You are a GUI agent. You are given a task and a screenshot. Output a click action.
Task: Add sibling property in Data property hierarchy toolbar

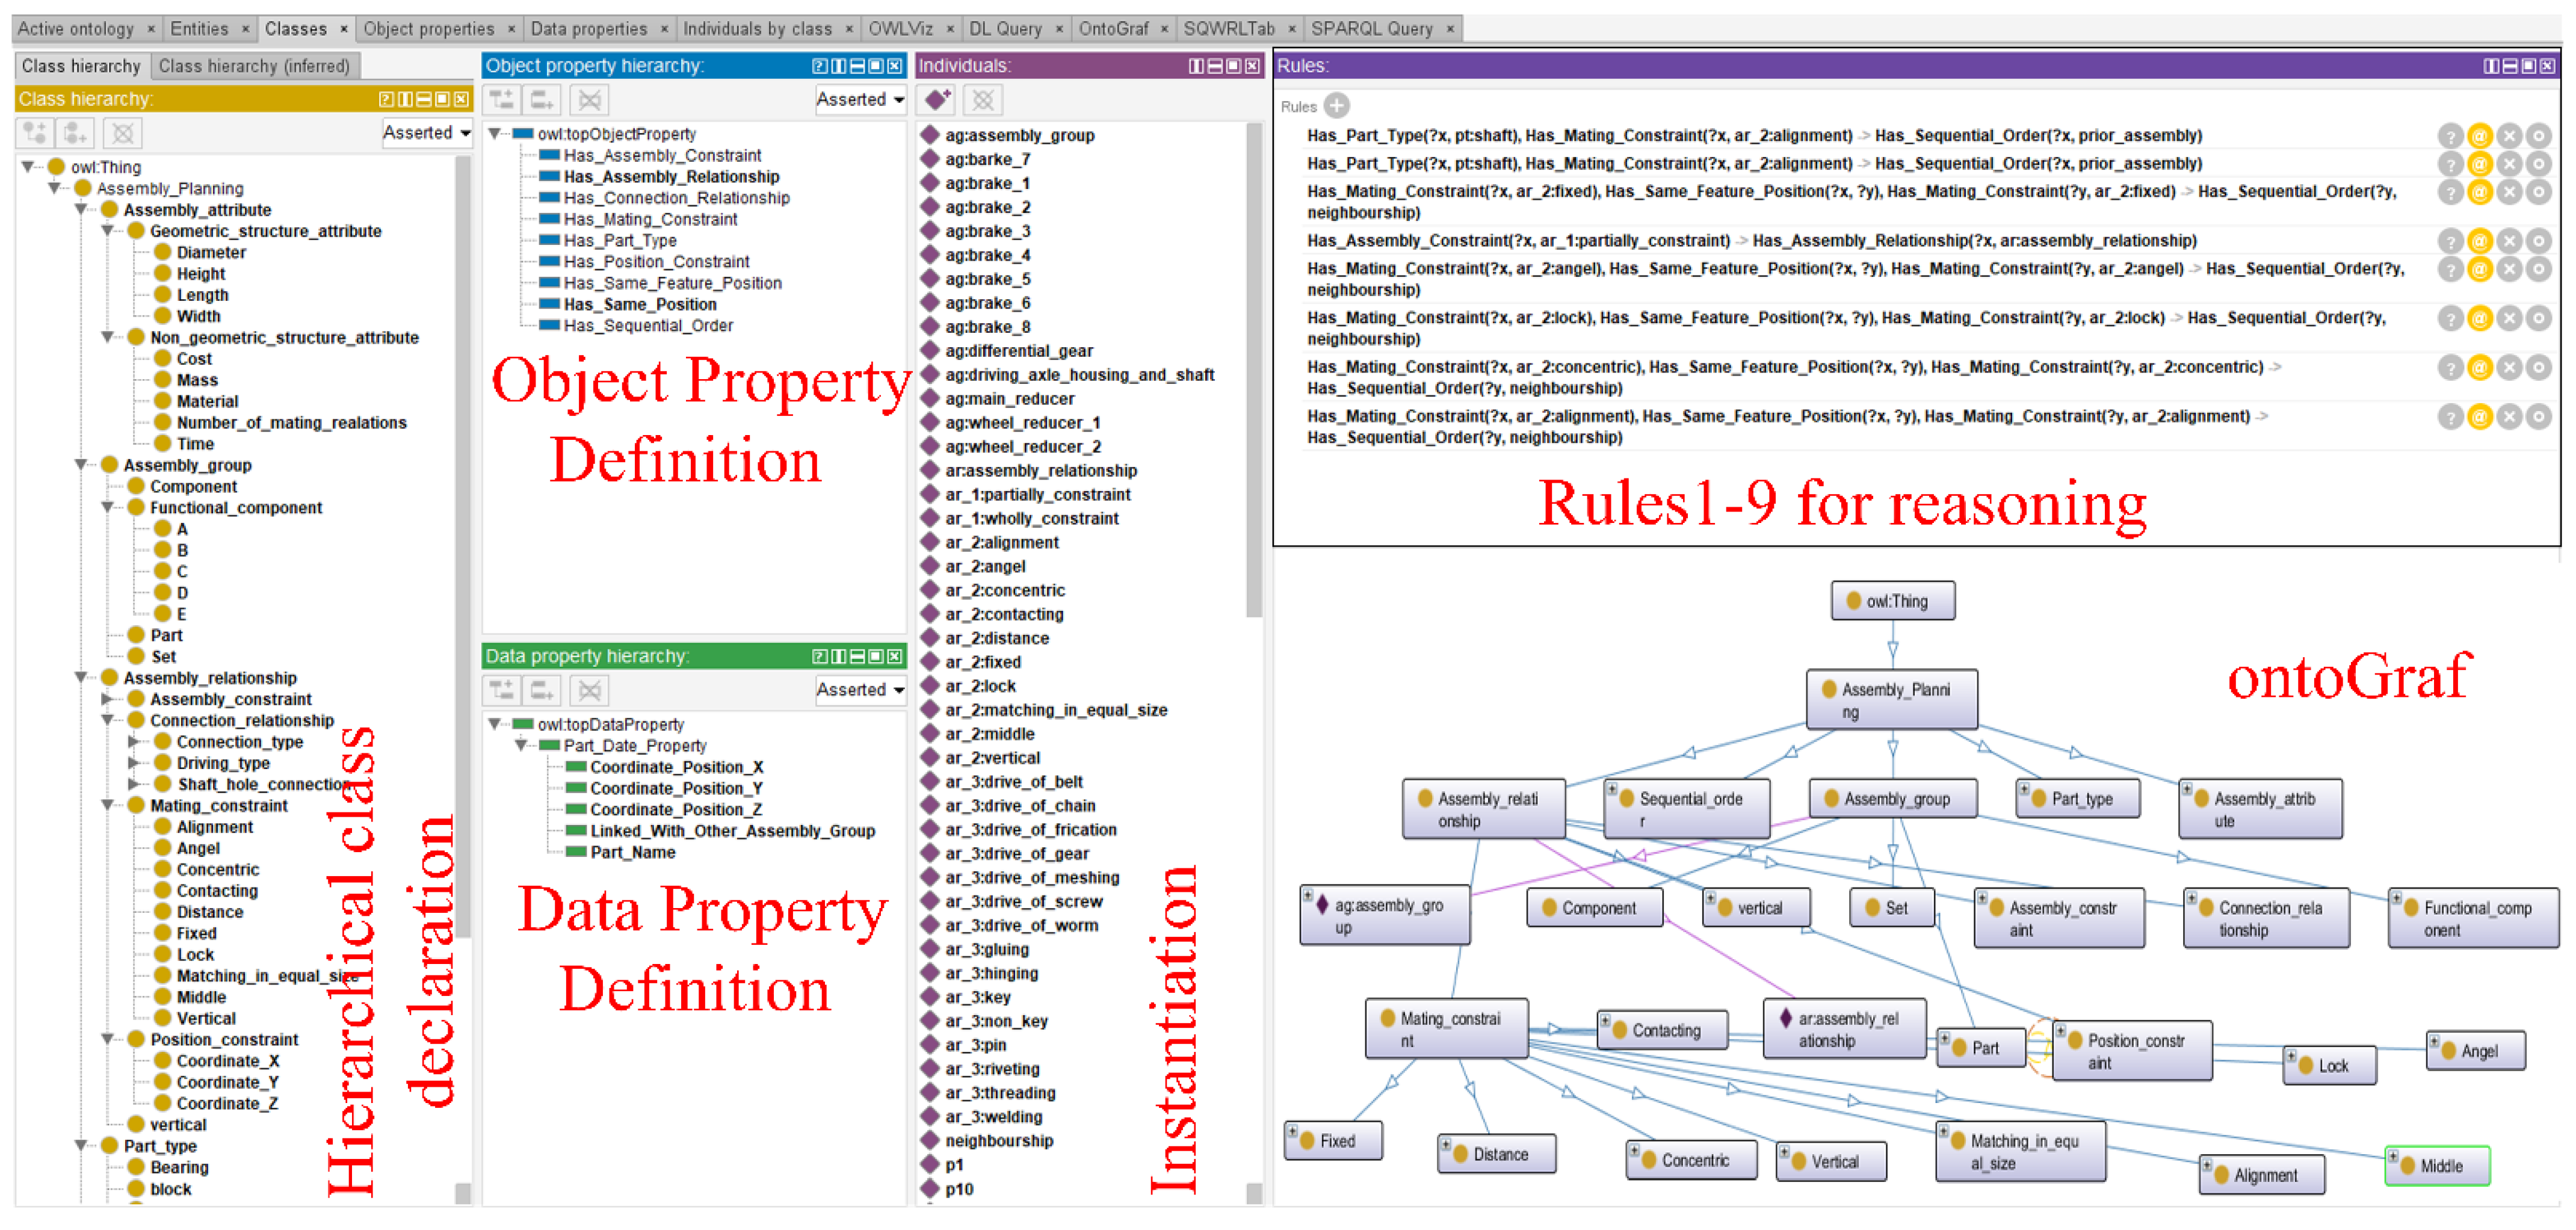pyautogui.click(x=543, y=690)
